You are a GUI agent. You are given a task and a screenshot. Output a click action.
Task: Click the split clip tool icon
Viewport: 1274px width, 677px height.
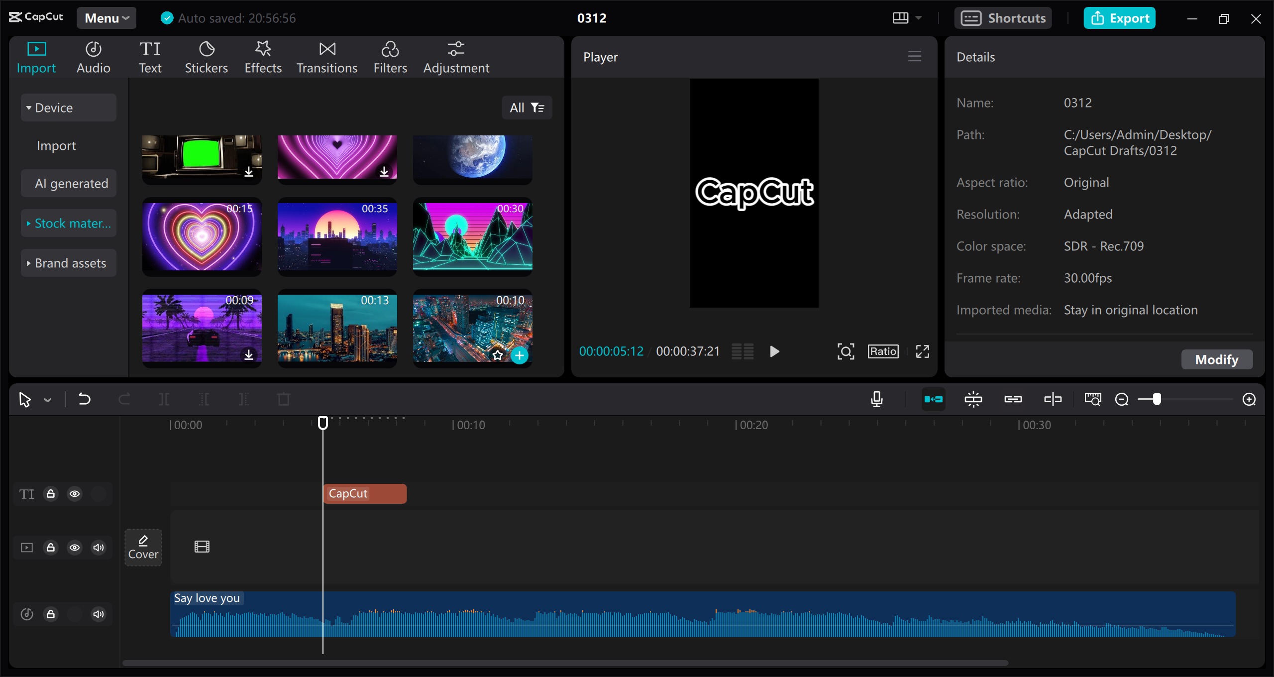click(x=164, y=399)
